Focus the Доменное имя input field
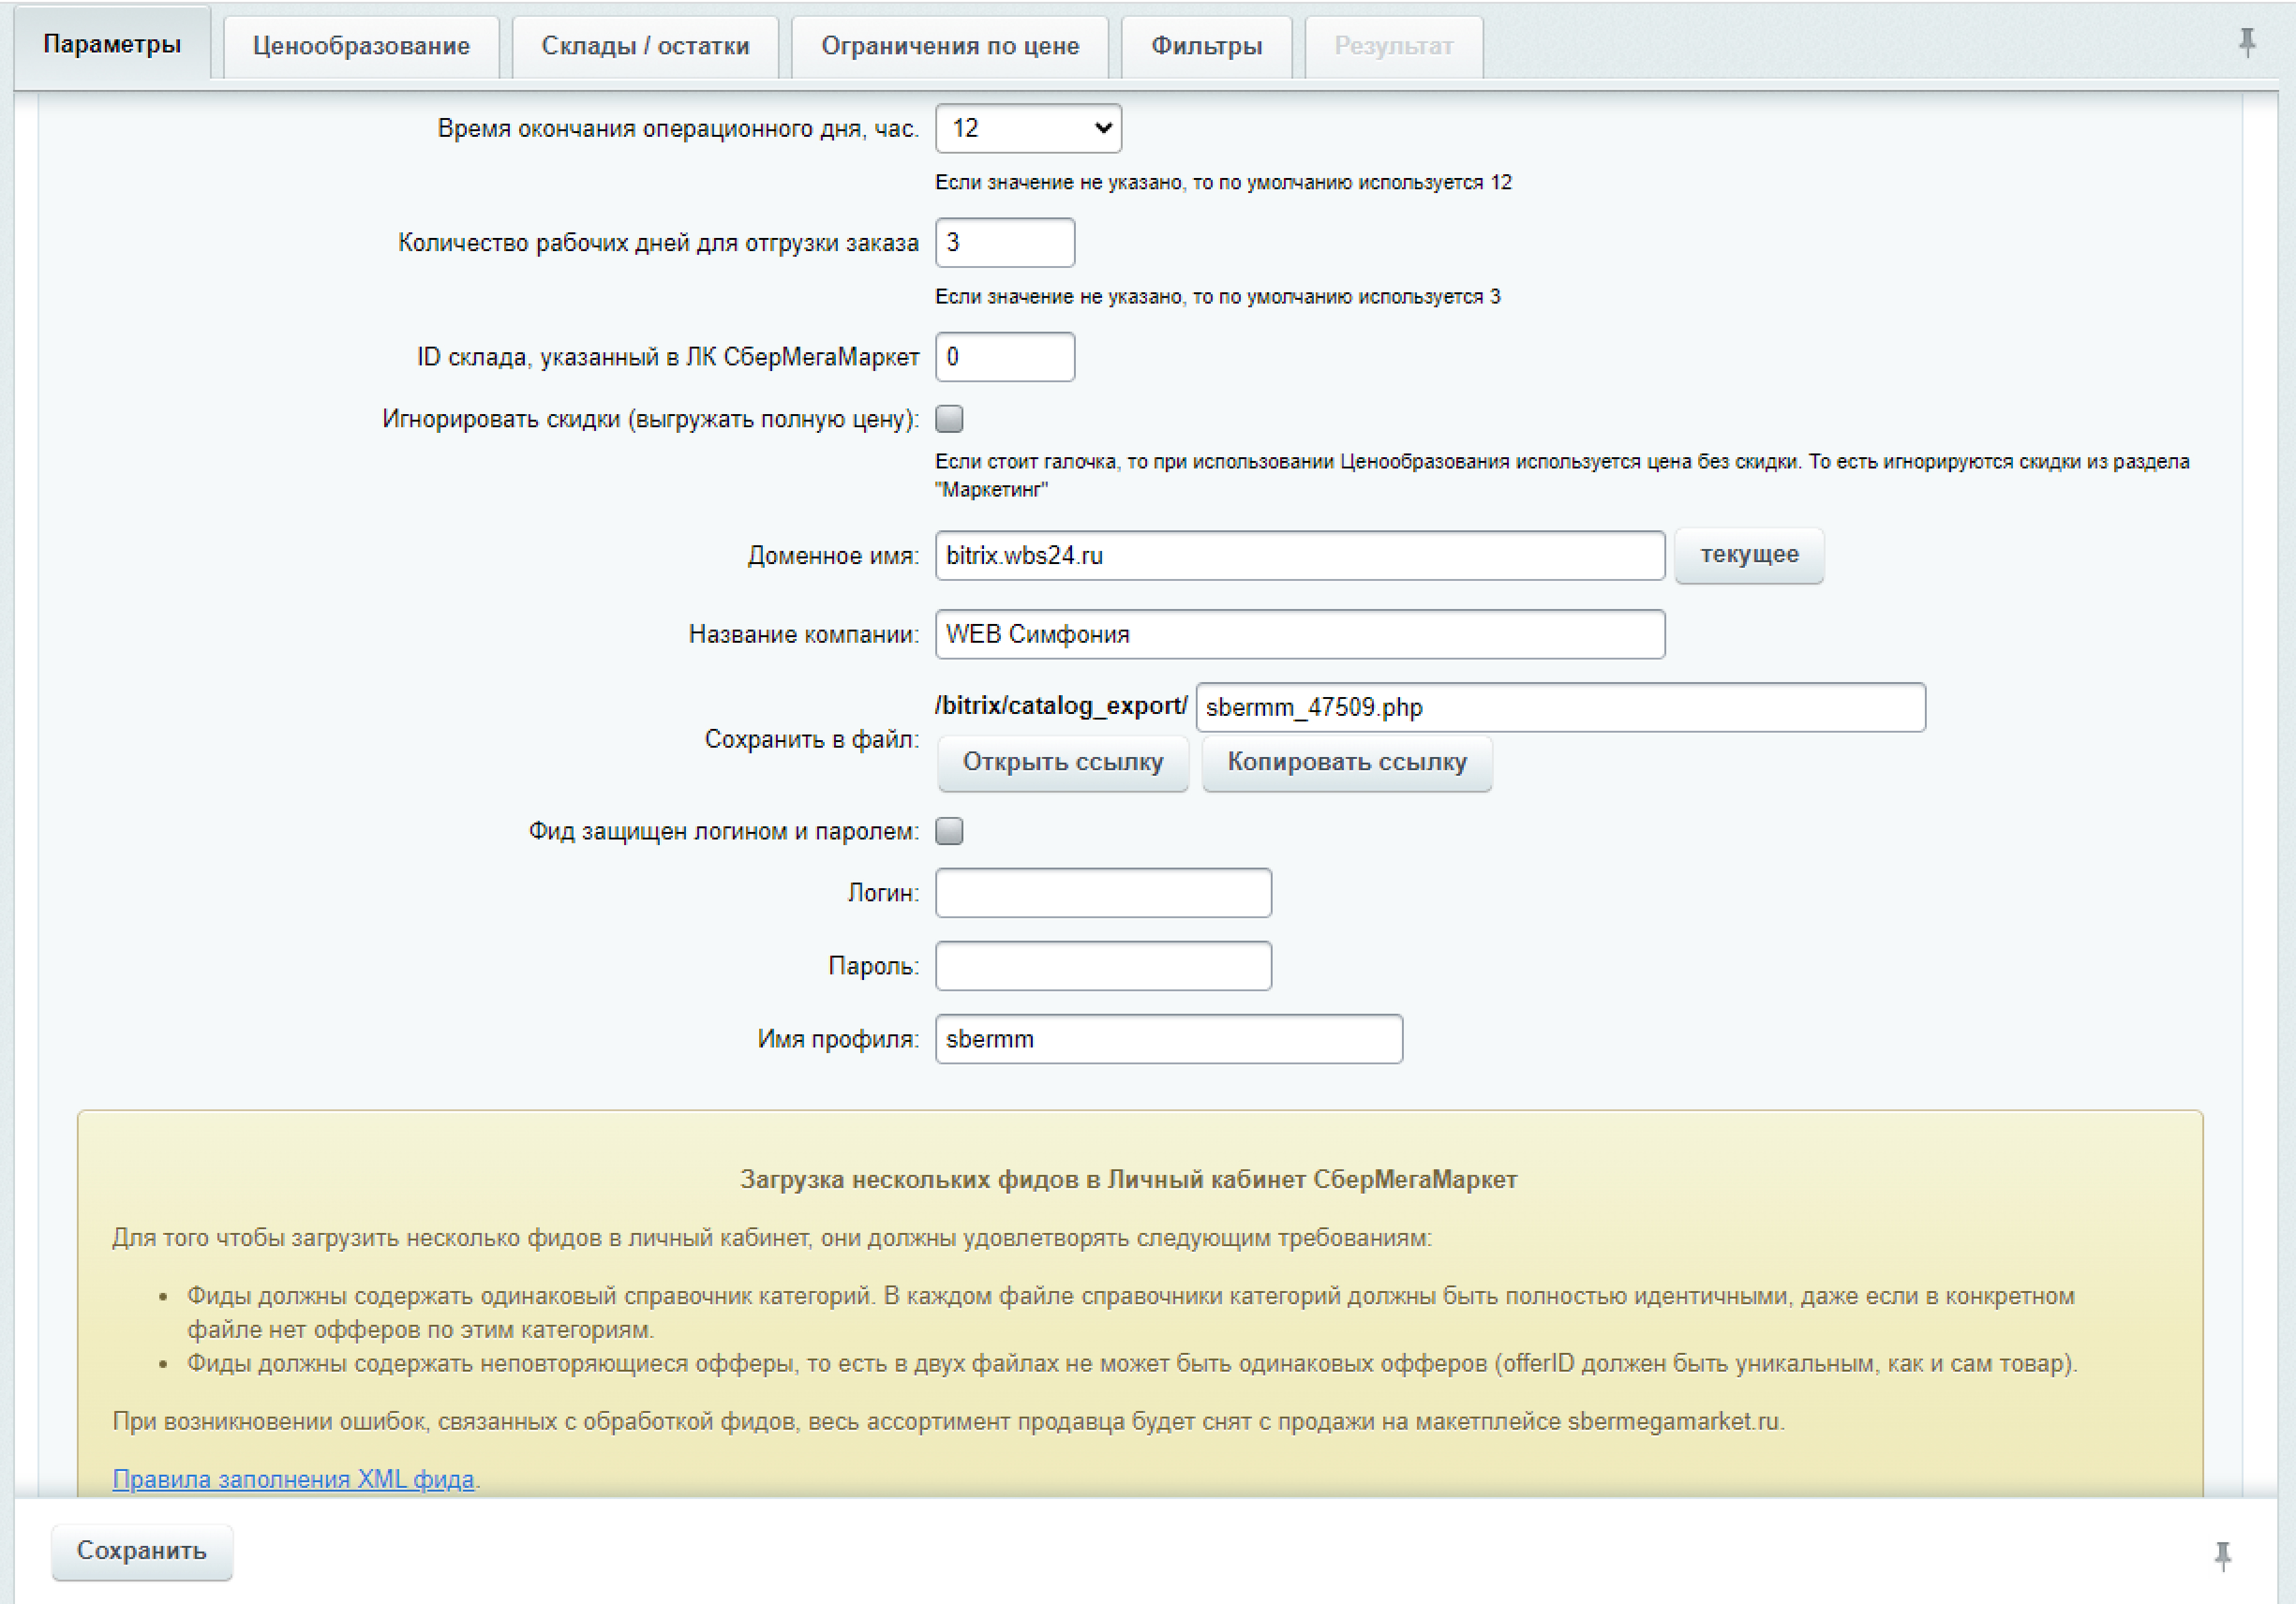The width and height of the screenshot is (2296, 1604). tap(1299, 555)
